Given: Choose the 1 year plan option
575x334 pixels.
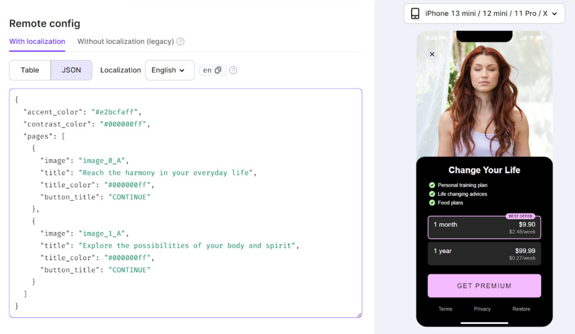Looking at the screenshot, I should click(x=484, y=253).
